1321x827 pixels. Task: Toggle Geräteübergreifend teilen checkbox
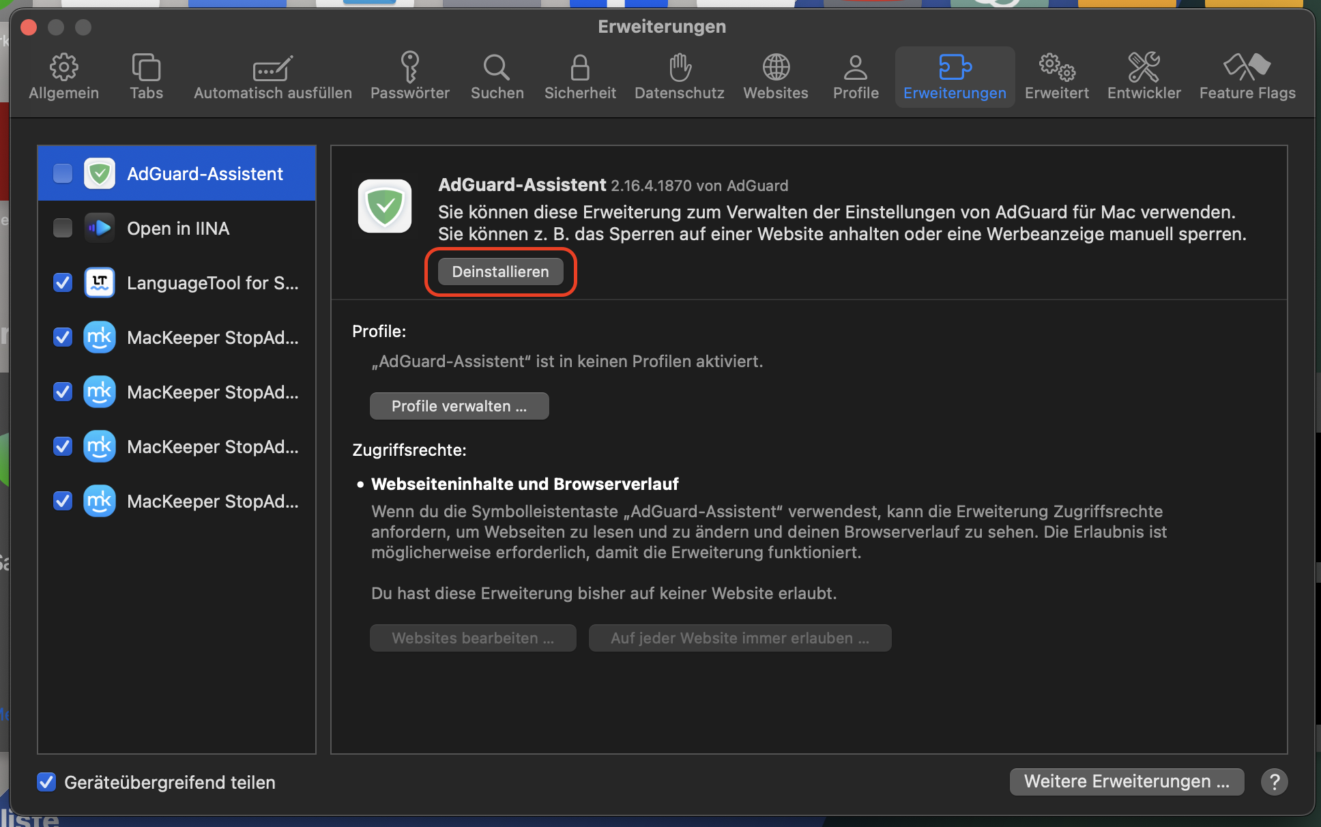[46, 782]
